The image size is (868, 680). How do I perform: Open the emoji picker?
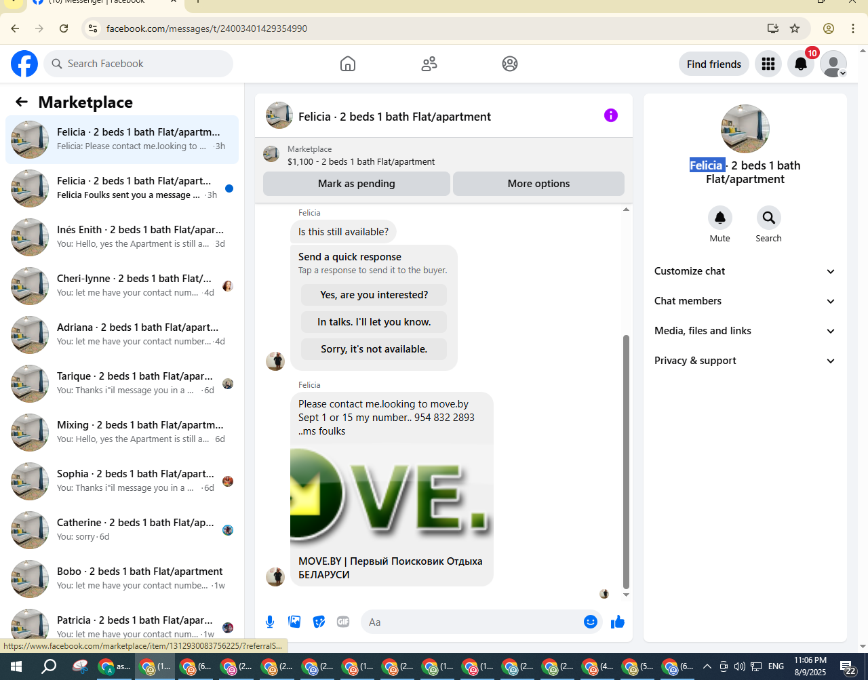pyautogui.click(x=591, y=622)
